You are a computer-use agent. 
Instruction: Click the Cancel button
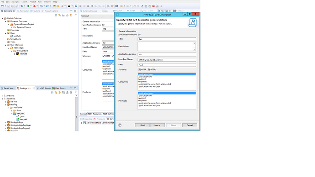pos(189,125)
